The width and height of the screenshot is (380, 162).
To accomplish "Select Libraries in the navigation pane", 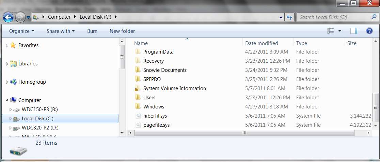I will tap(28, 64).
